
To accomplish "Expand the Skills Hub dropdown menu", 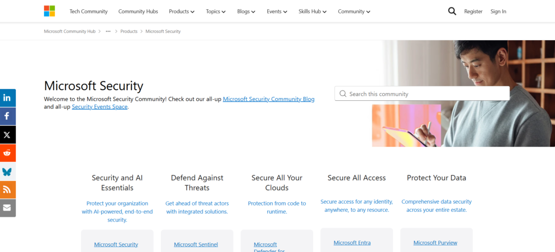I will pos(312,11).
